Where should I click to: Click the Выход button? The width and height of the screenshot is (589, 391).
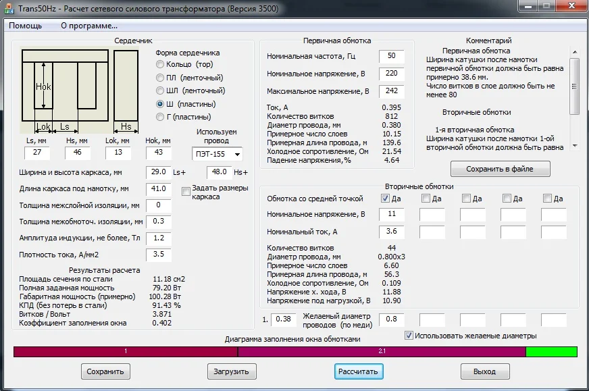(485, 371)
